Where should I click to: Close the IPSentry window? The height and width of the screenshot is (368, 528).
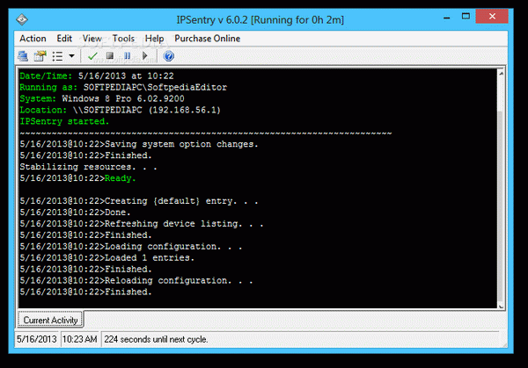pyautogui.click(x=492, y=16)
